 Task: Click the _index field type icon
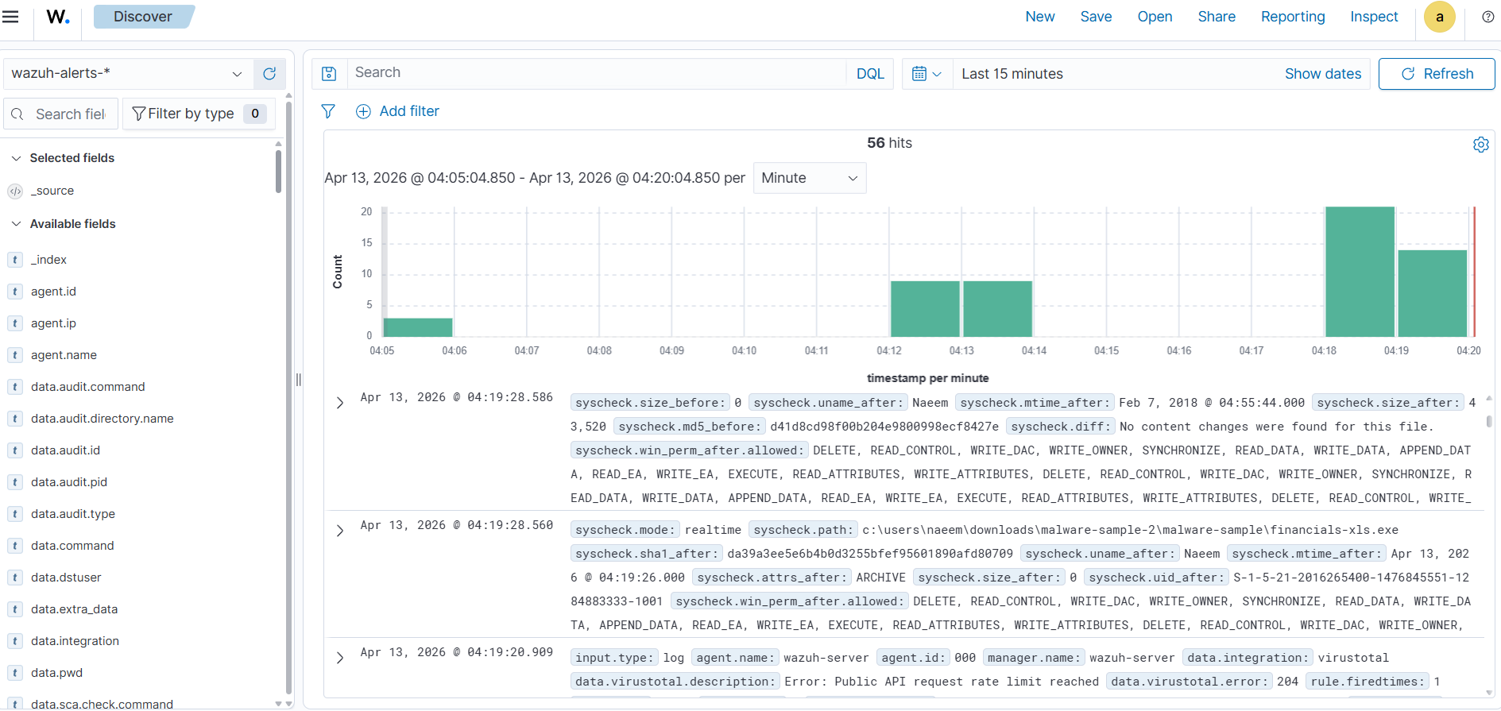(15, 260)
